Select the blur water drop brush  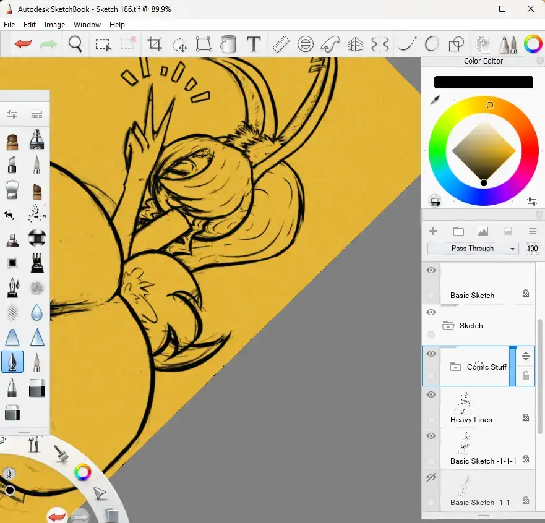36,312
